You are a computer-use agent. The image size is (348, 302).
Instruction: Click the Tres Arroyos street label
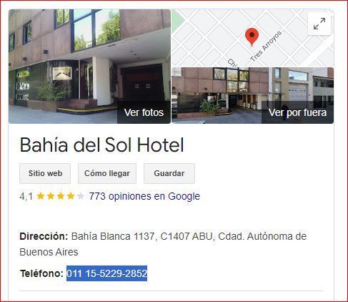(x=266, y=46)
